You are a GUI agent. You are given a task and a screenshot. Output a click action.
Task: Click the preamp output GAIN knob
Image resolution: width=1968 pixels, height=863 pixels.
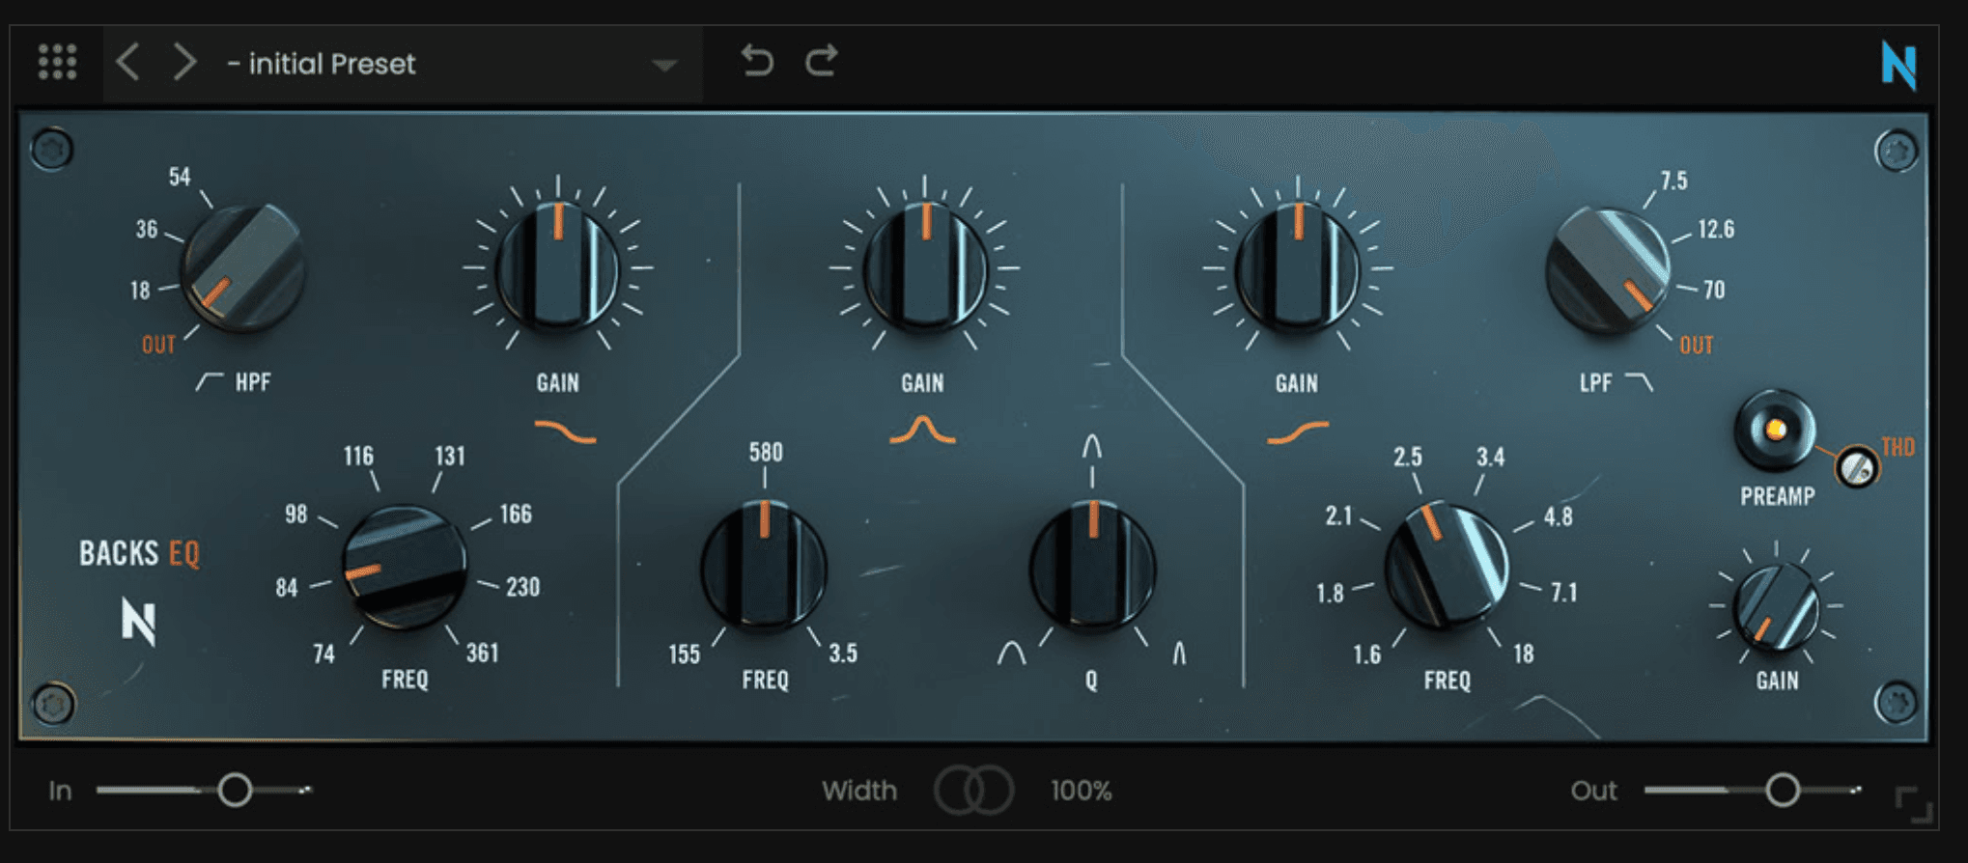[1776, 608]
